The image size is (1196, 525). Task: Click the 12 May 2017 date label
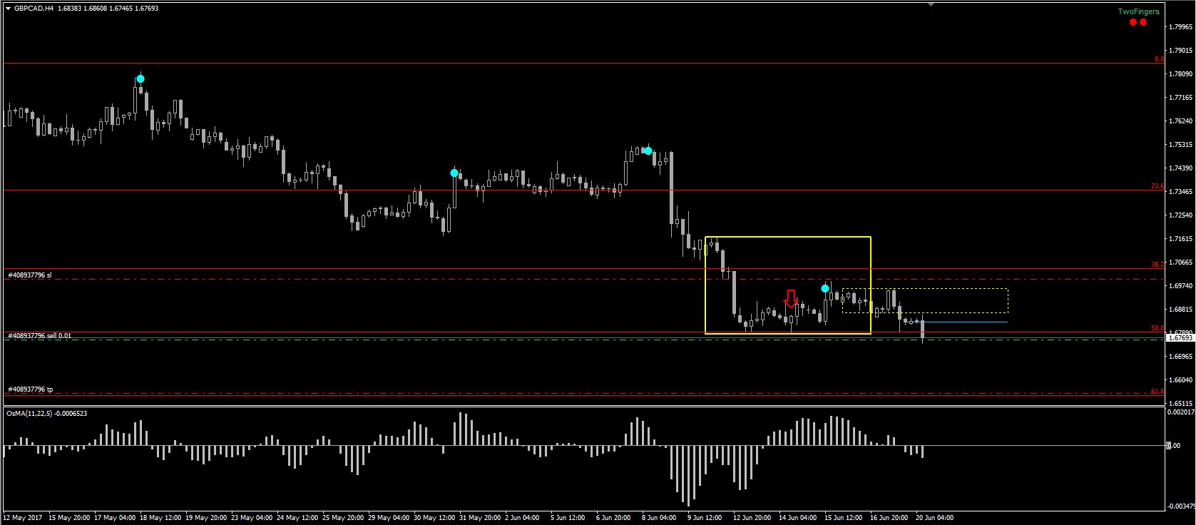coord(22,518)
